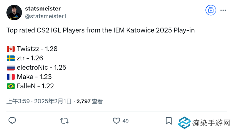Click the Brazilian flag beside FalleN
This screenshot has height=130, width=233.
(11, 86)
